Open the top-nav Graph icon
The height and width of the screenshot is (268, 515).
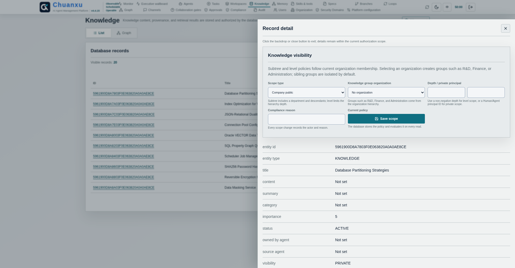click(x=121, y=10)
